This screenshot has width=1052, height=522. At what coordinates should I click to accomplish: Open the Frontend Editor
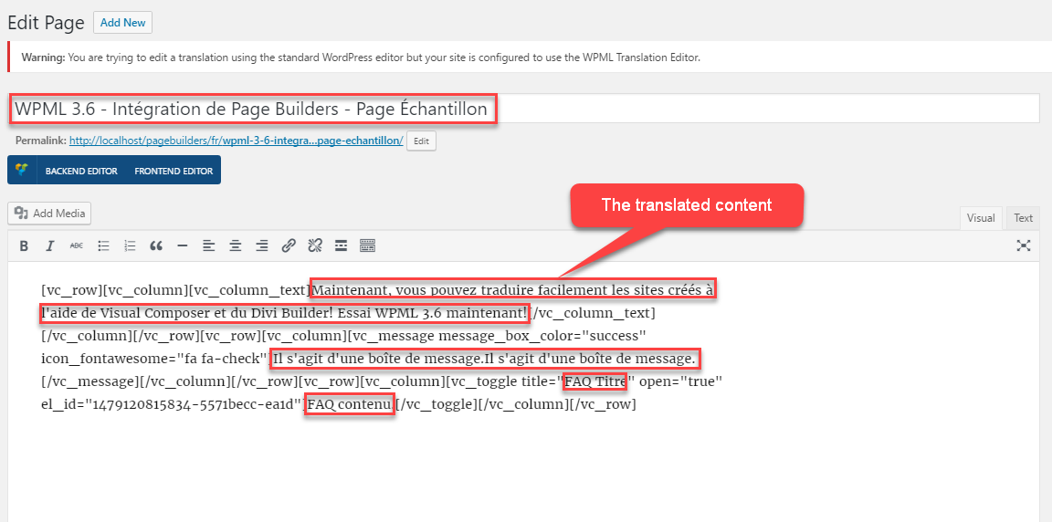(174, 171)
